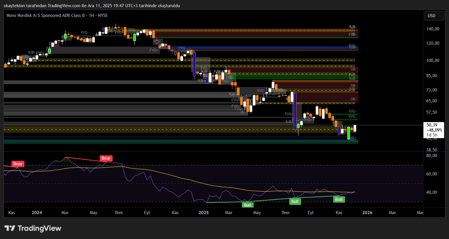Click the chart creation header text
The height and width of the screenshot is (239, 449).
pos(91,6)
